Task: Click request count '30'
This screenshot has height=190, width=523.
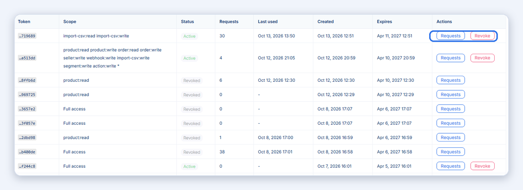Action: point(222,36)
